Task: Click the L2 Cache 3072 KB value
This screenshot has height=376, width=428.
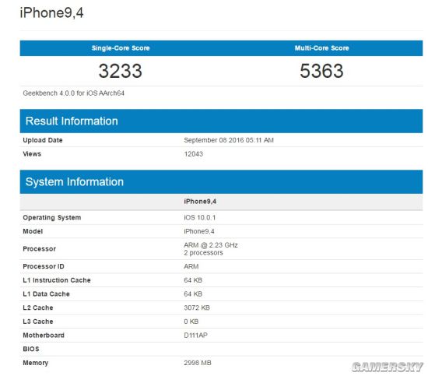Action: click(197, 307)
